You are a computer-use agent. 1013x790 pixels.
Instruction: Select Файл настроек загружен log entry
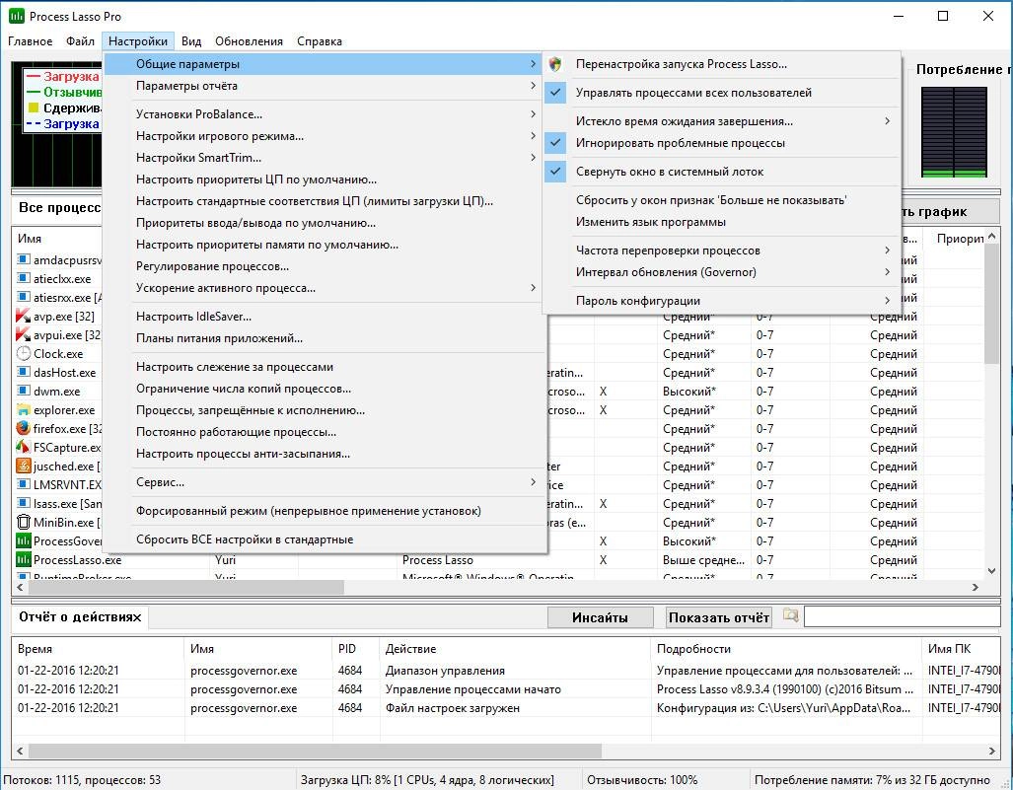[506, 708]
